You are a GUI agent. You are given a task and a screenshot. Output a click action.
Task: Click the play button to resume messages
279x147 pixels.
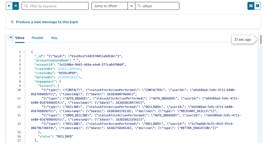pyautogui.click(x=9, y=6)
